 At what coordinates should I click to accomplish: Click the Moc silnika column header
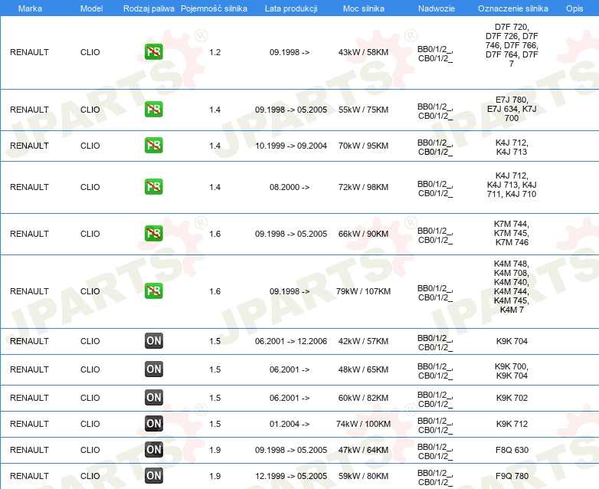pos(364,8)
